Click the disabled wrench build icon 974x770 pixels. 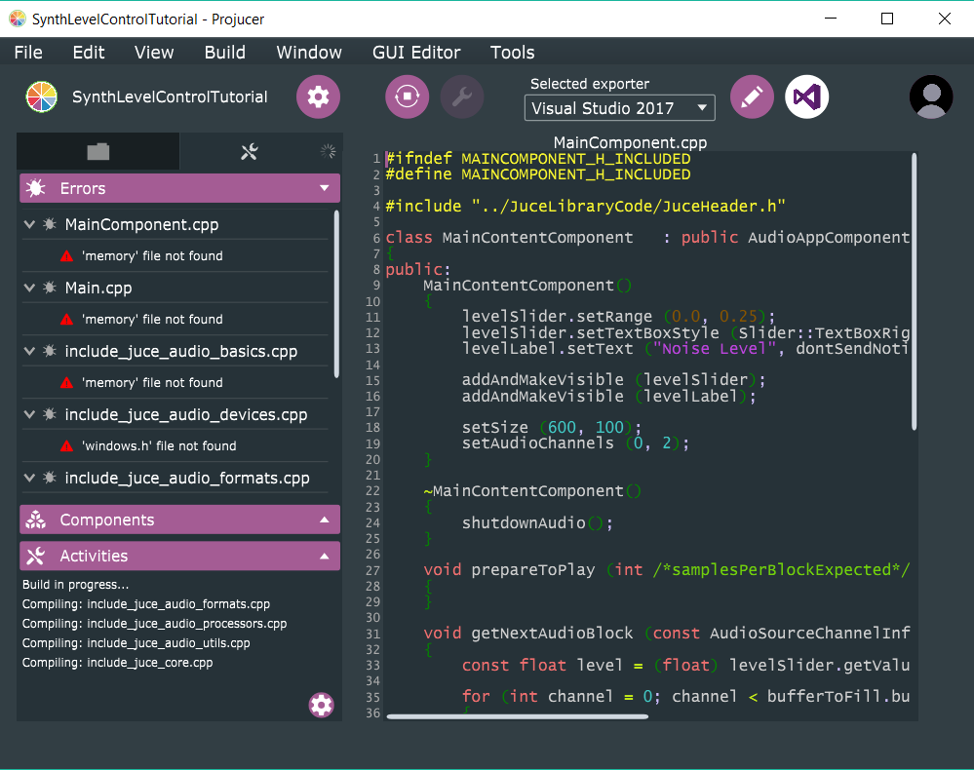click(x=462, y=96)
